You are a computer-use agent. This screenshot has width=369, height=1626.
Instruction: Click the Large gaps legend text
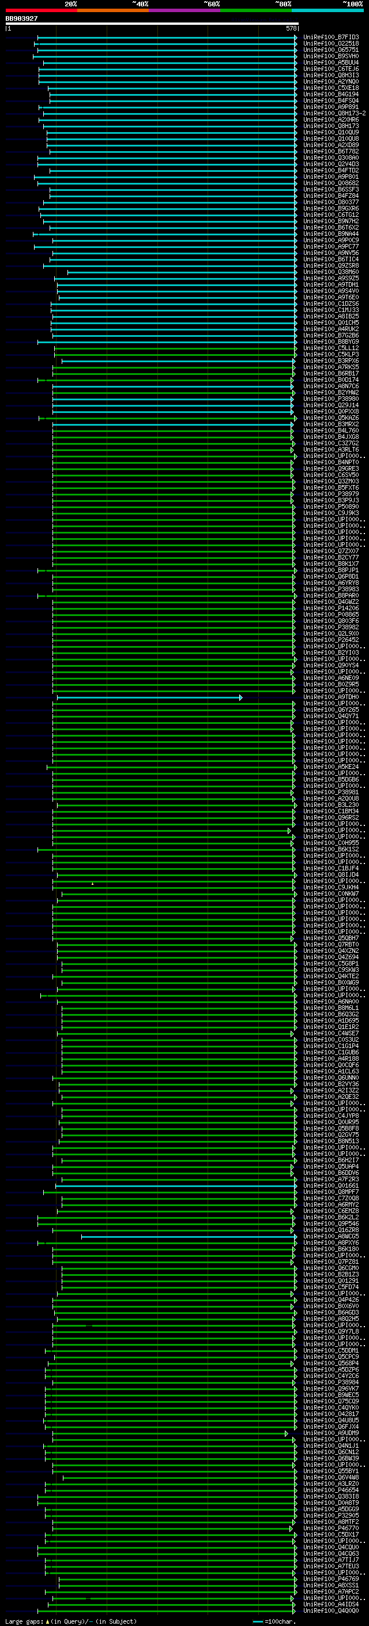(71, 1621)
